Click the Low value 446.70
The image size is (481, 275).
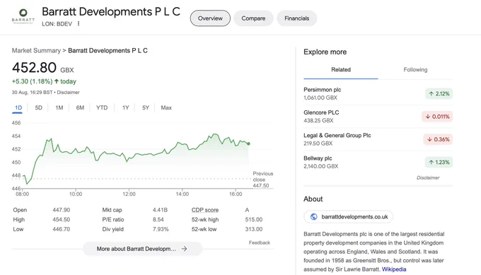click(x=62, y=229)
